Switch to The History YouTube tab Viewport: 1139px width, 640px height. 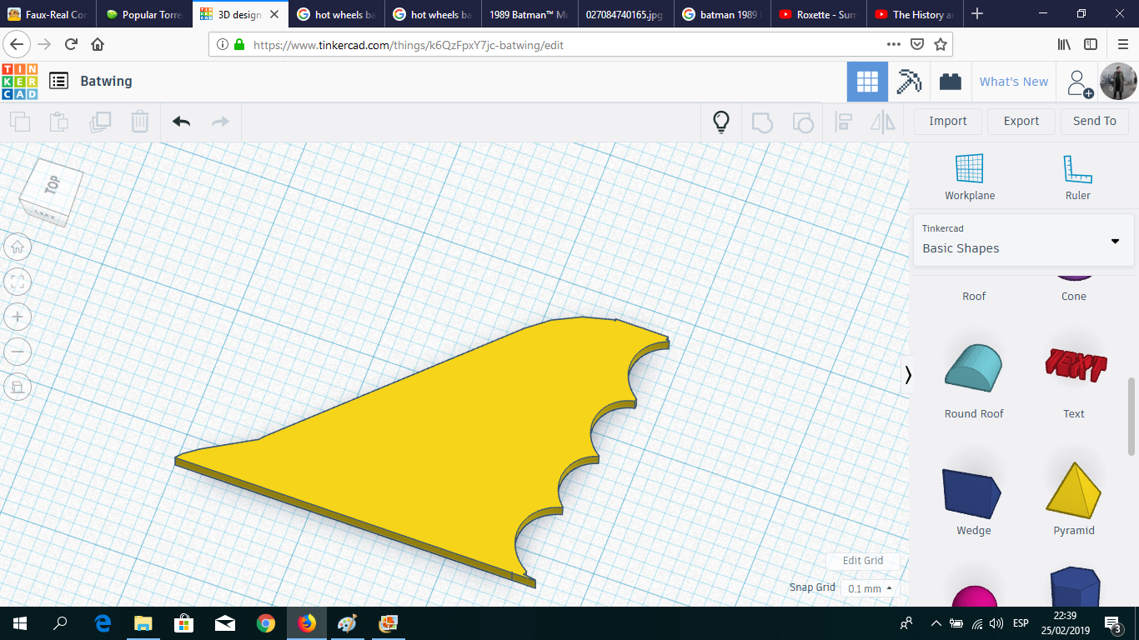[x=915, y=14]
